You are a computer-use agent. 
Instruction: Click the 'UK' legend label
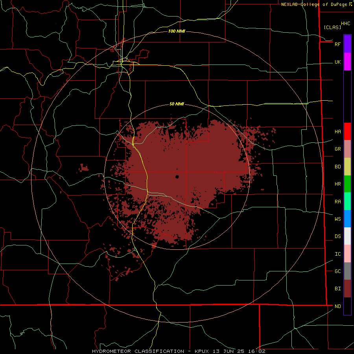point(337,62)
